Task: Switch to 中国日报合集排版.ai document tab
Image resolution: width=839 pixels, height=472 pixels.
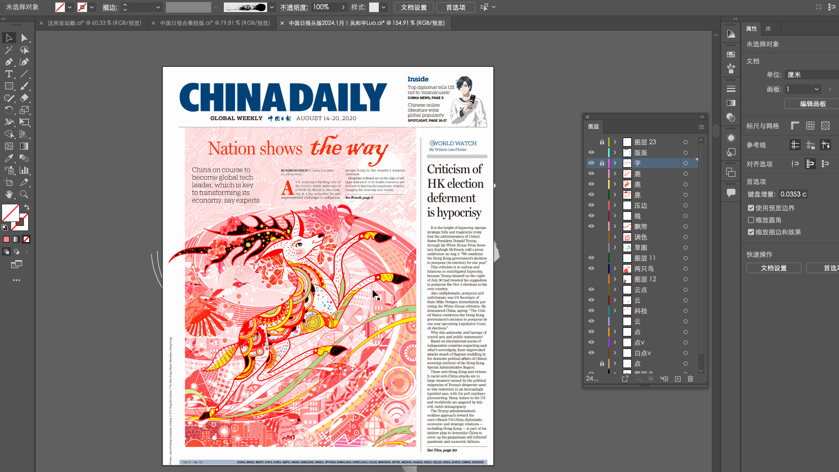Action: [215, 23]
